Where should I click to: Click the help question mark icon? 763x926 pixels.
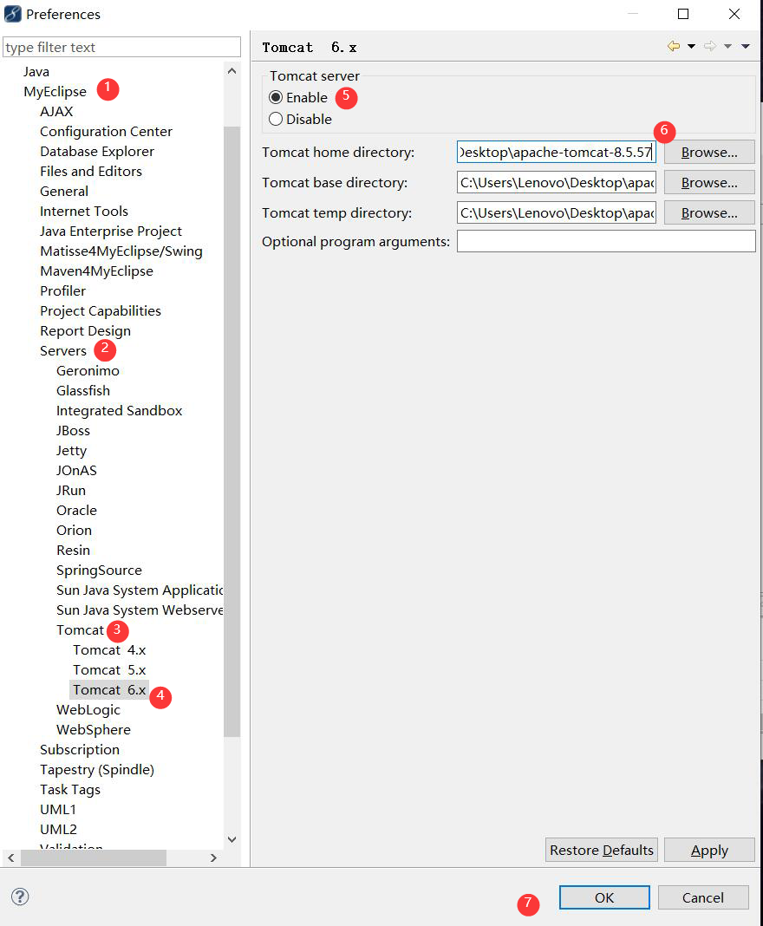click(20, 897)
